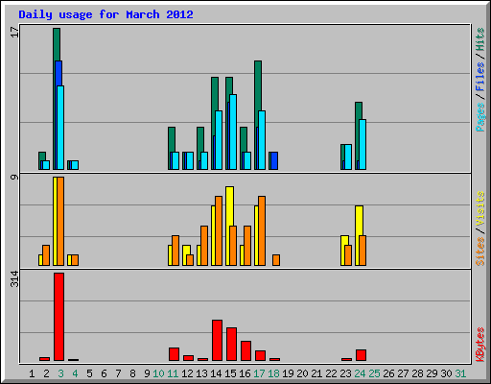Viewport: 491px width, 384px height.
Task: Select the "Files" legend label
Action: click(479, 77)
